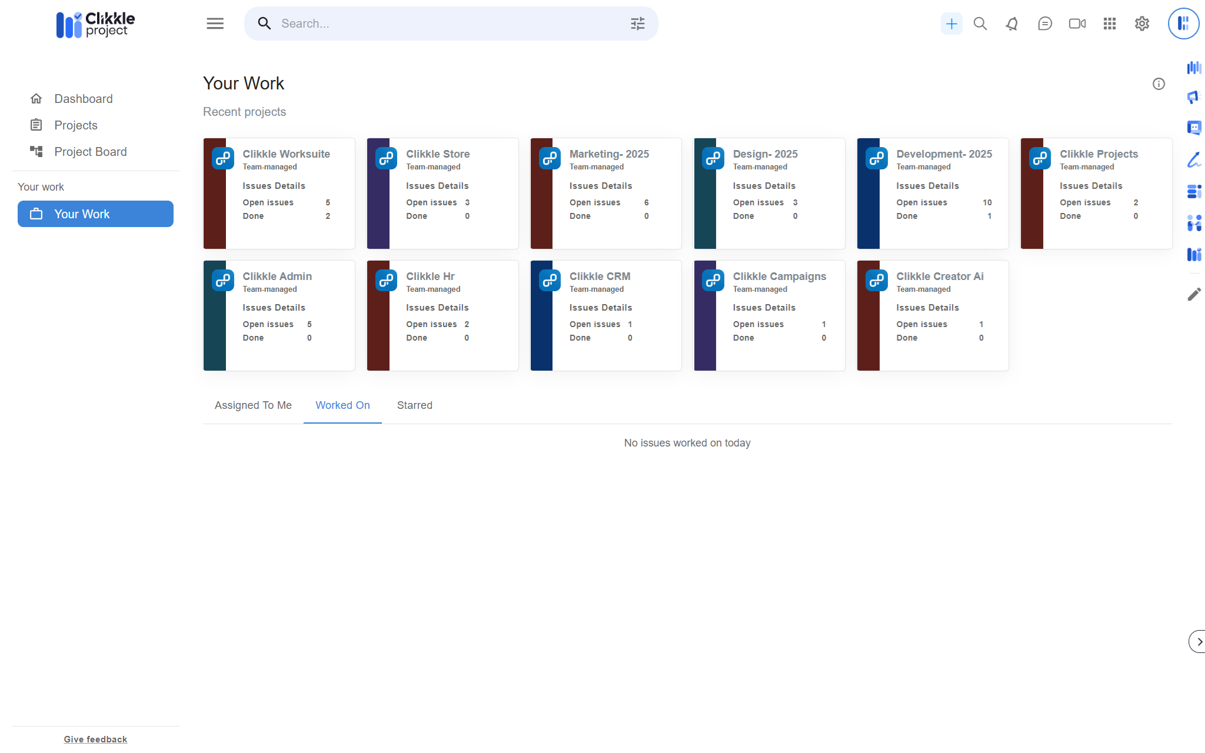Open the notifications bell
Image resolution: width=1205 pixels, height=753 pixels.
coord(1012,24)
